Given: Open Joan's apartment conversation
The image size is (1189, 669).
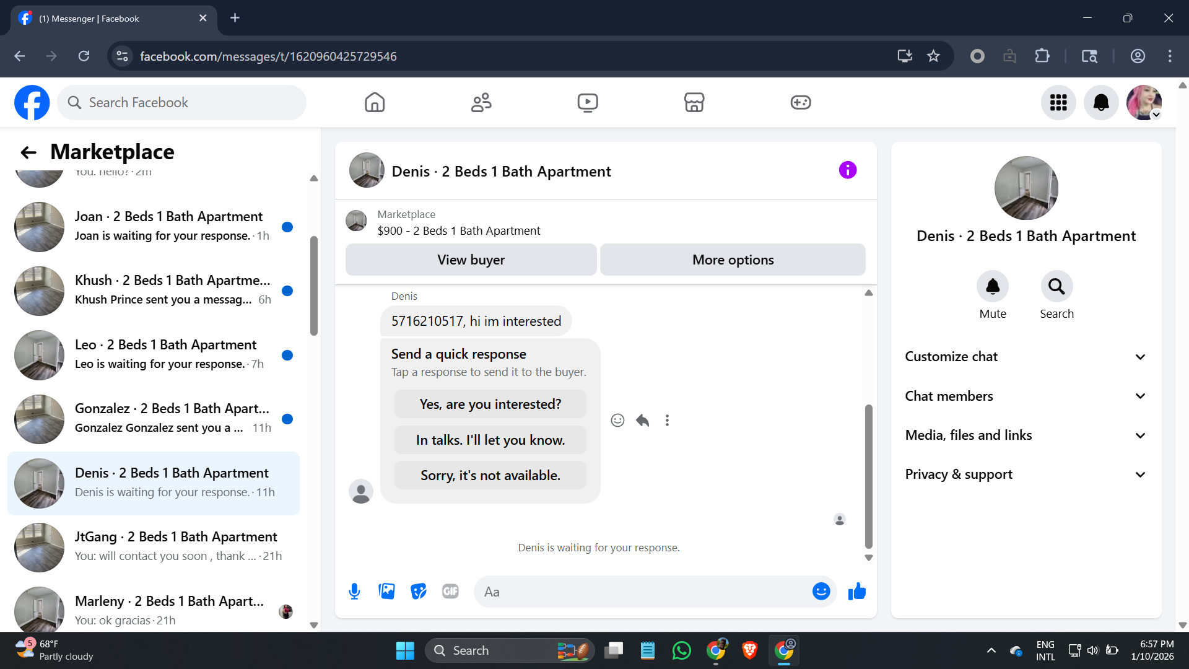Looking at the screenshot, I should [x=154, y=227].
